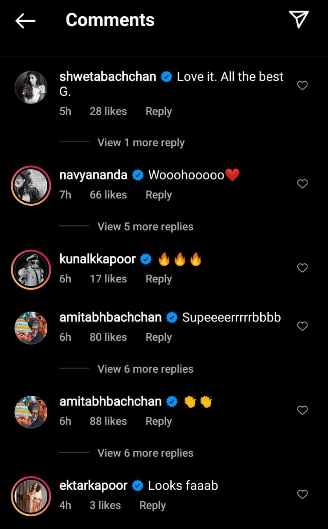Image resolution: width=328 pixels, height=529 pixels.
Task: Like navyananda's Wooohooooo comment
Action: click(302, 184)
